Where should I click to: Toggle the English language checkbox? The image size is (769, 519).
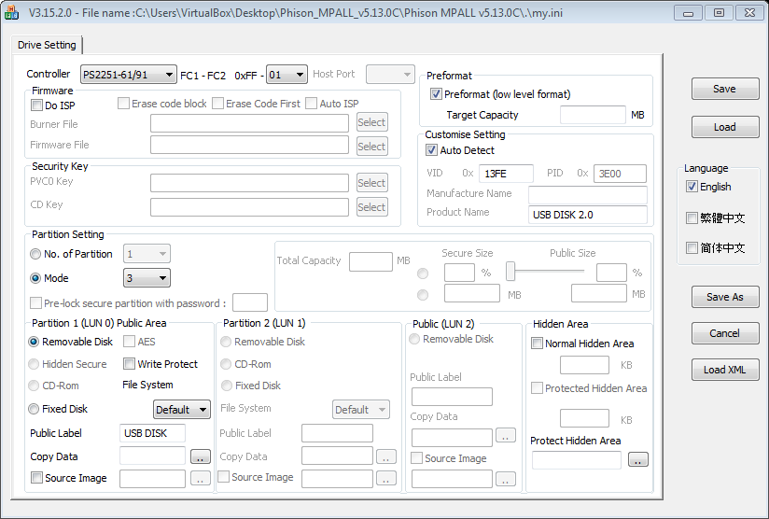692,187
